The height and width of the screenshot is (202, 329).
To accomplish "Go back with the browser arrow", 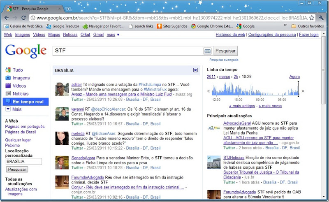I will coord(7,18).
